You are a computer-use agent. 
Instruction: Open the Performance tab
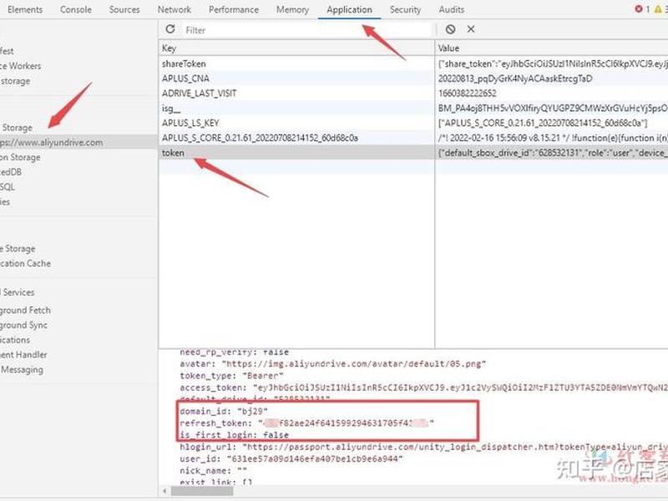click(x=234, y=9)
